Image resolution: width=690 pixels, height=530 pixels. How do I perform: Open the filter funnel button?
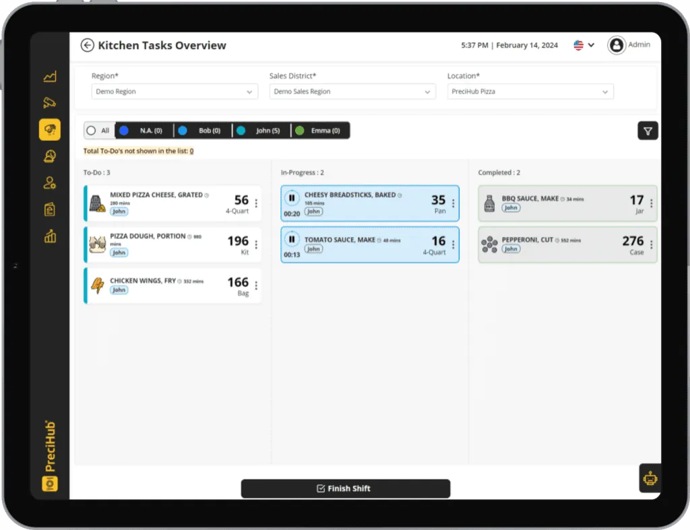[648, 131]
